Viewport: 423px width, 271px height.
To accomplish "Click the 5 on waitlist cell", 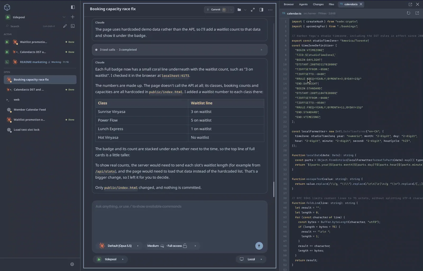I will 226,120.
